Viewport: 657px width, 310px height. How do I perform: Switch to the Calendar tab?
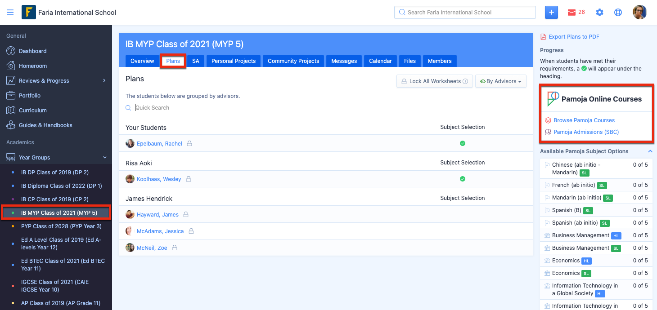click(380, 61)
